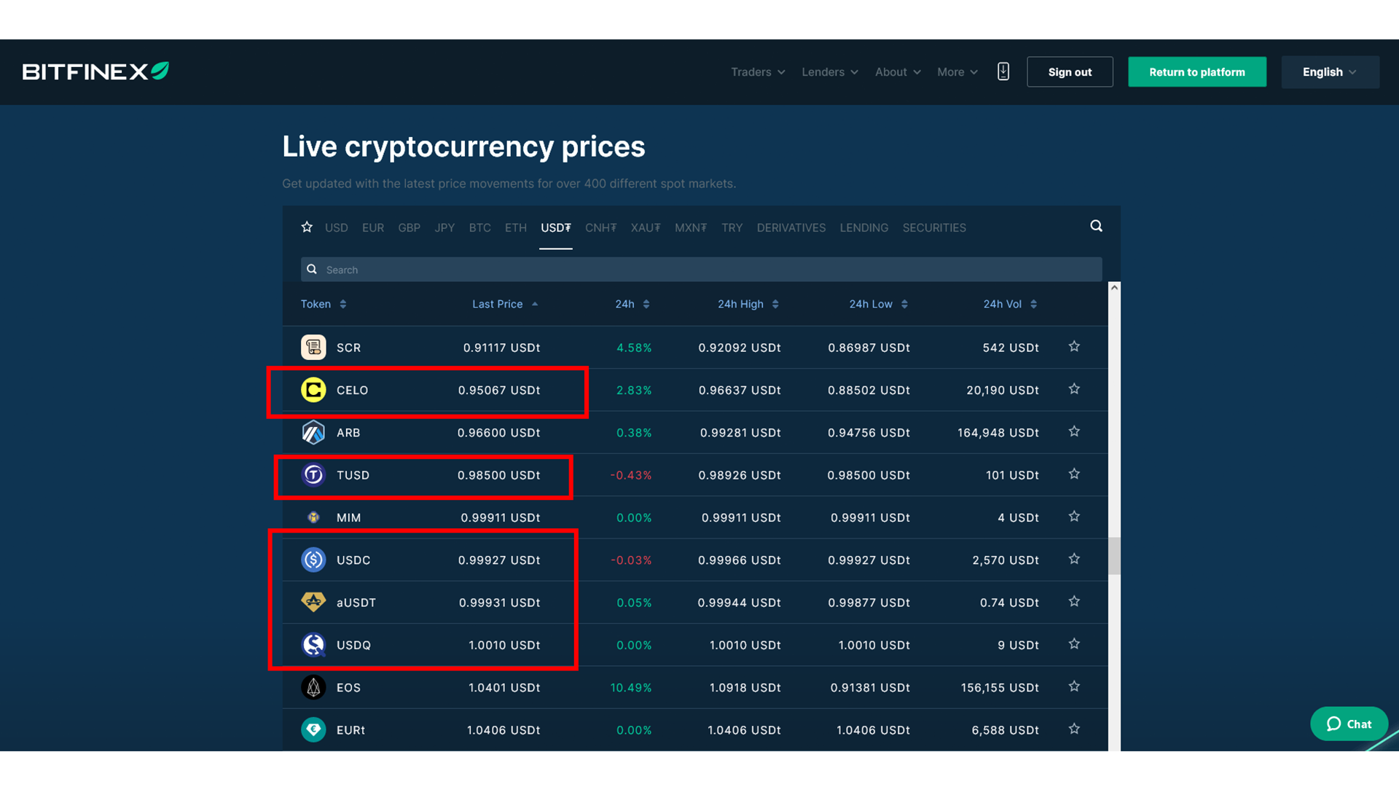Switch to the LENDING tab

point(864,227)
